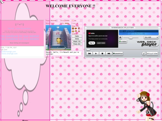Click the guestbook kaomoji face title
Screen dimensions: 162x121
tap(19, 24)
